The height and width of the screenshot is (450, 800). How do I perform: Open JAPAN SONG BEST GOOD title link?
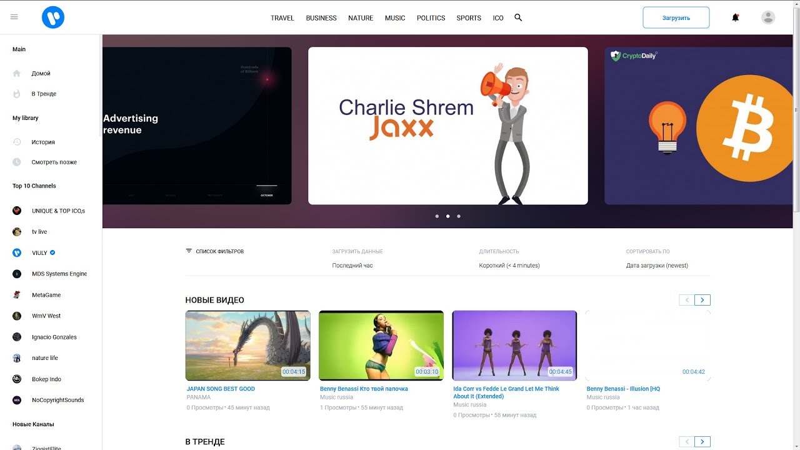(221, 389)
